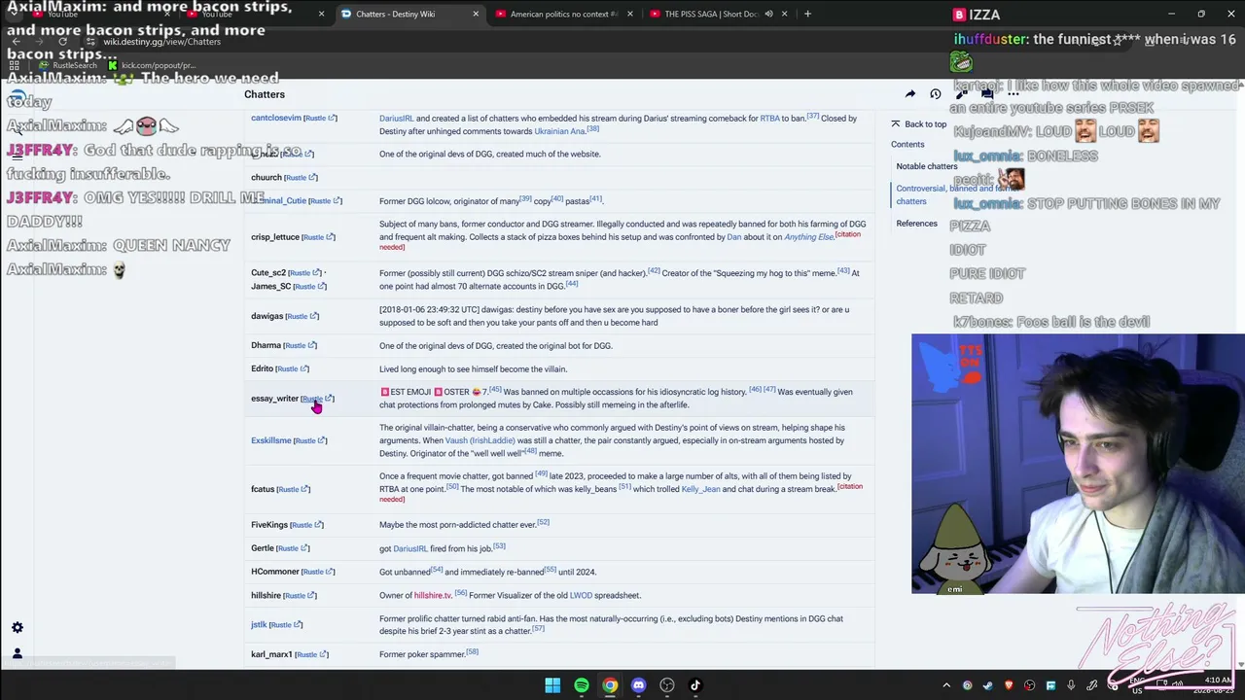Open the wiki page history icon
Screen dimensions: 1245x700
tap(936, 94)
